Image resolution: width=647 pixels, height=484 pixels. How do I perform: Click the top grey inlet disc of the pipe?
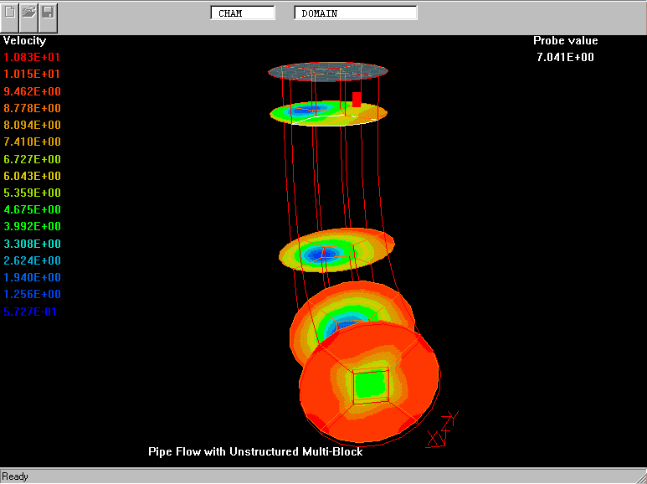click(327, 71)
